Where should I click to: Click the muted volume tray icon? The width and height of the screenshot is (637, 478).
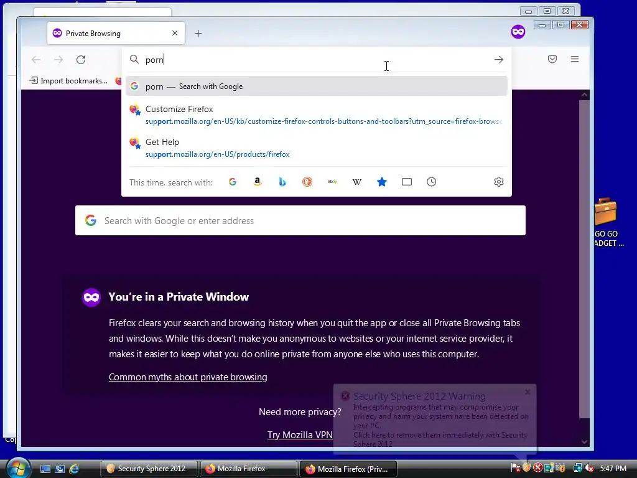tap(589, 468)
